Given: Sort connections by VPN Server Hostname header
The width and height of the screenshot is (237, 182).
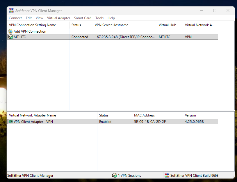Looking at the screenshot, I should pos(111,25).
